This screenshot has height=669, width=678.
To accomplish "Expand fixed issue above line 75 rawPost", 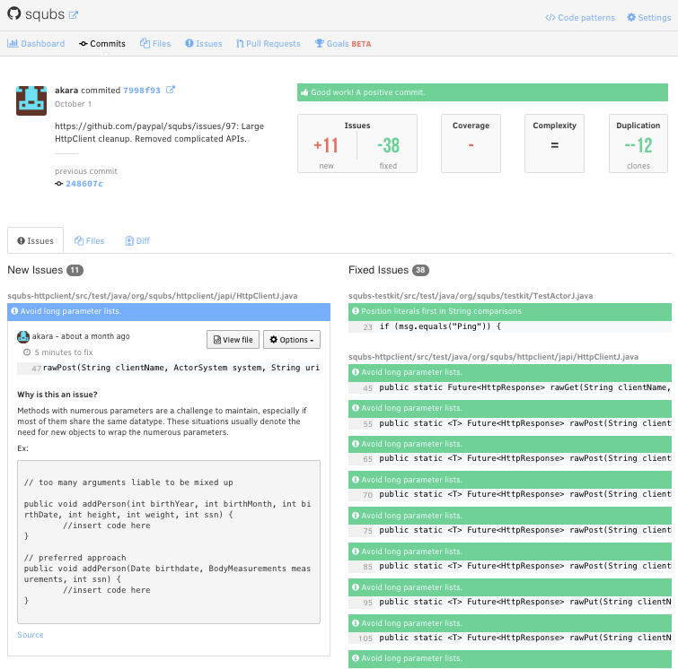I will coord(510,517).
